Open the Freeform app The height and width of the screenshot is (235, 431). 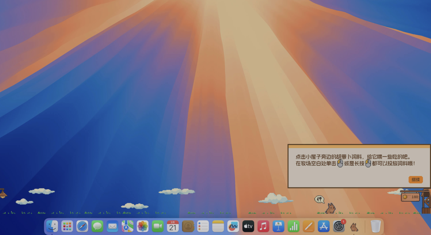tap(233, 226)
